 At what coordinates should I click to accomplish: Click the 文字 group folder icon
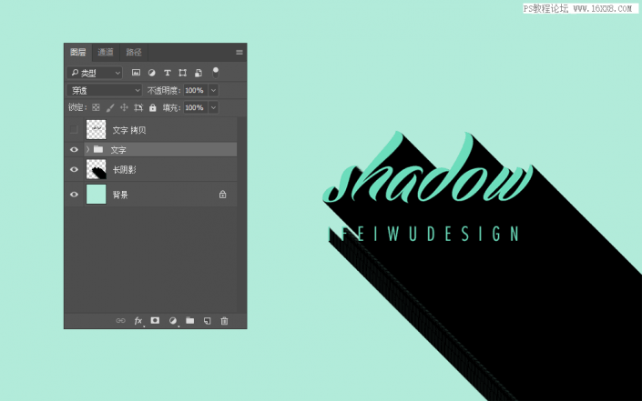[98, 150]
